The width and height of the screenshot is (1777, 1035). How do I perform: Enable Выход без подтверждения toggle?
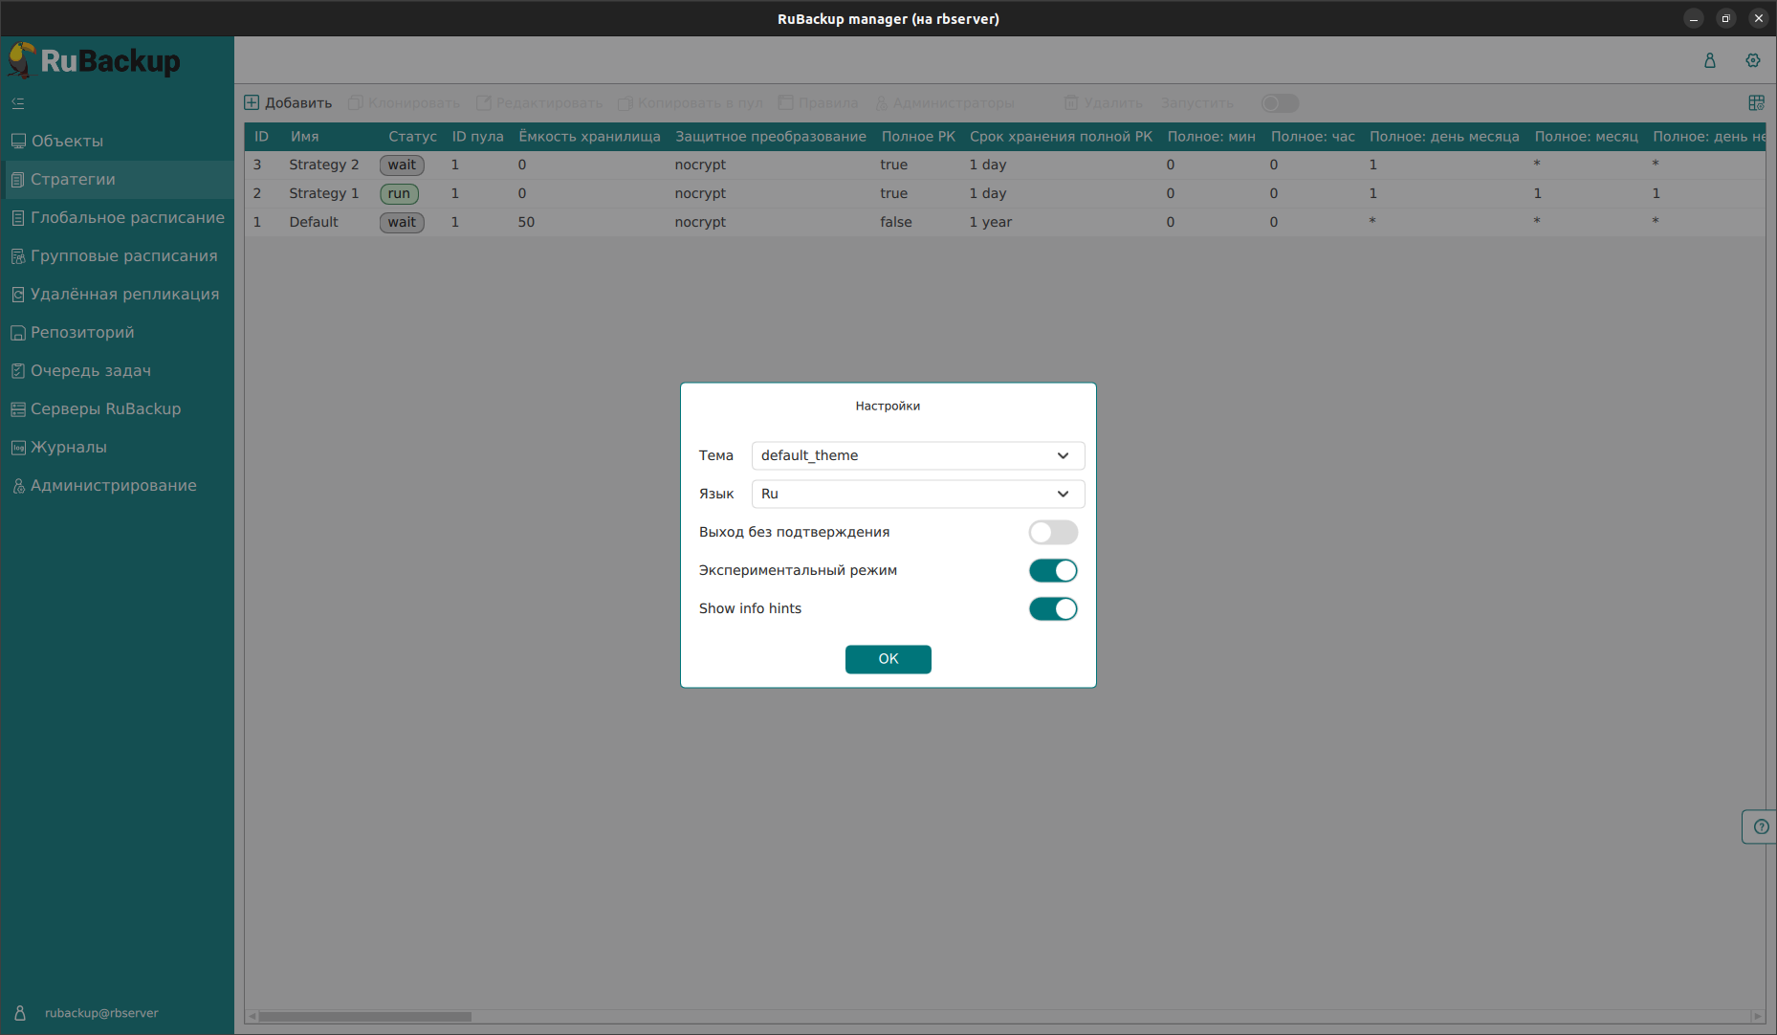[1052, 532]
